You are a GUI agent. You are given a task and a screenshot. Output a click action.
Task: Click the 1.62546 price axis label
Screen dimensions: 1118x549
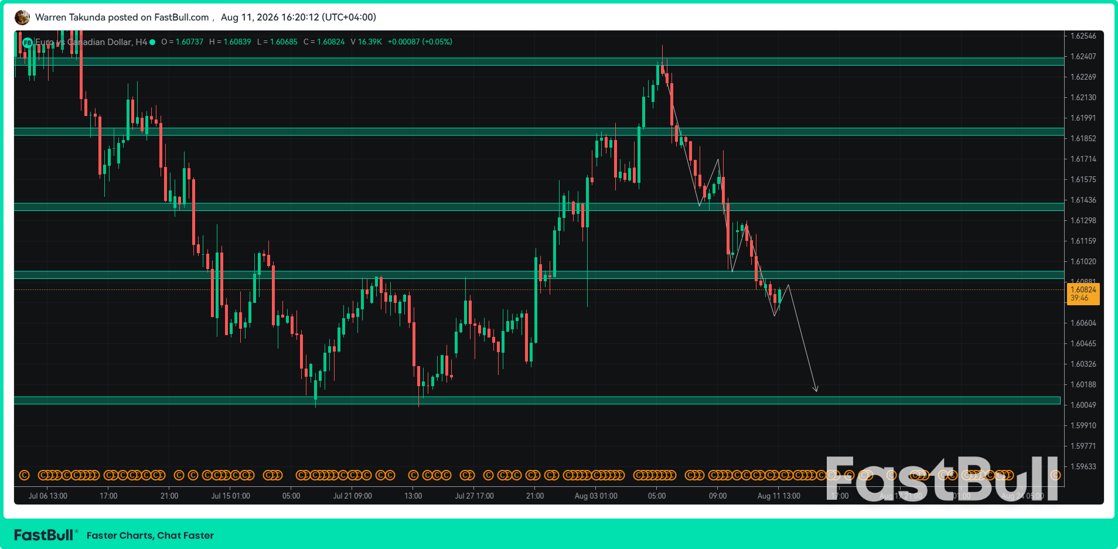click(x=1083, y=36)
